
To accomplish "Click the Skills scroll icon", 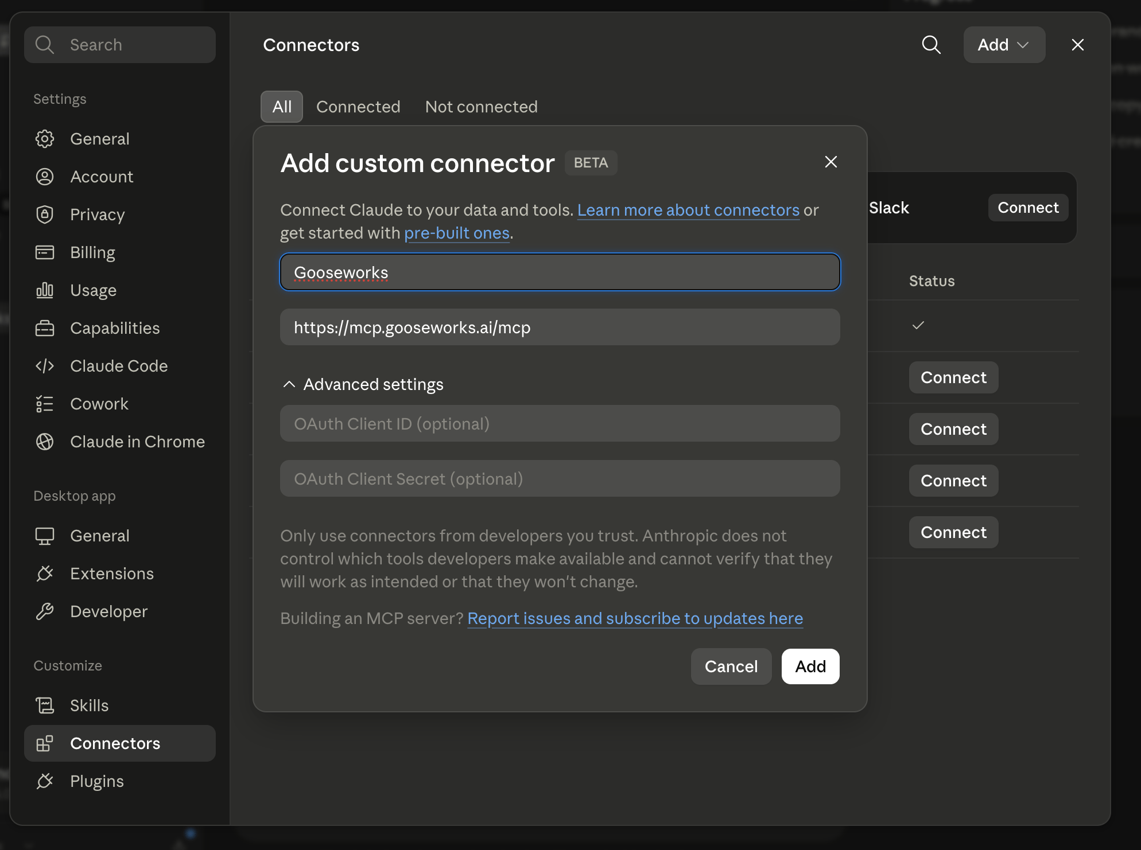I will pos(45,705).
